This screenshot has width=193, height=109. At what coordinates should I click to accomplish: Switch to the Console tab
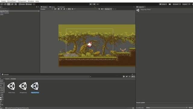5,74
